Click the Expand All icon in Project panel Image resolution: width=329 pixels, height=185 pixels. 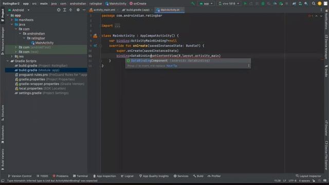(65, 10)
